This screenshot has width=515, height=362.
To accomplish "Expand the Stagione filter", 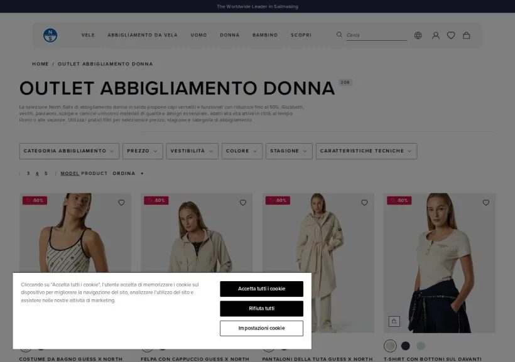I will 289,151.
